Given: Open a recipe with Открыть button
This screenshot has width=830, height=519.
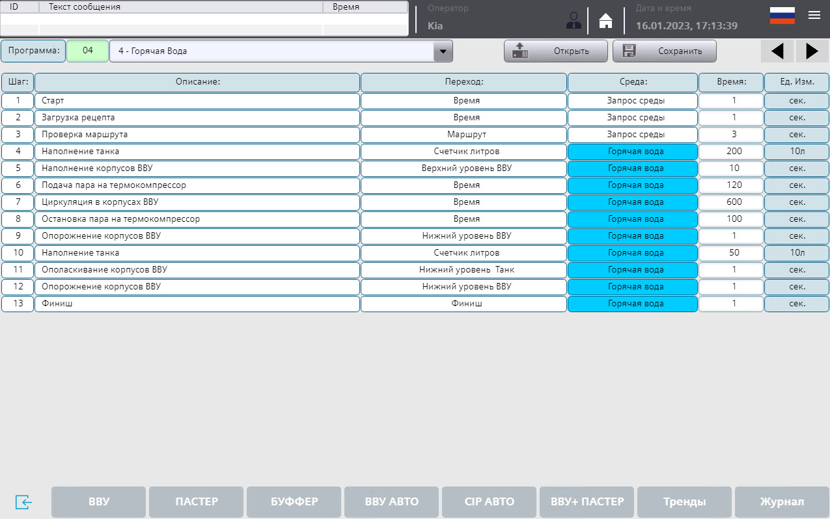Looking at the screenshot, I should (x=555, y=51).
